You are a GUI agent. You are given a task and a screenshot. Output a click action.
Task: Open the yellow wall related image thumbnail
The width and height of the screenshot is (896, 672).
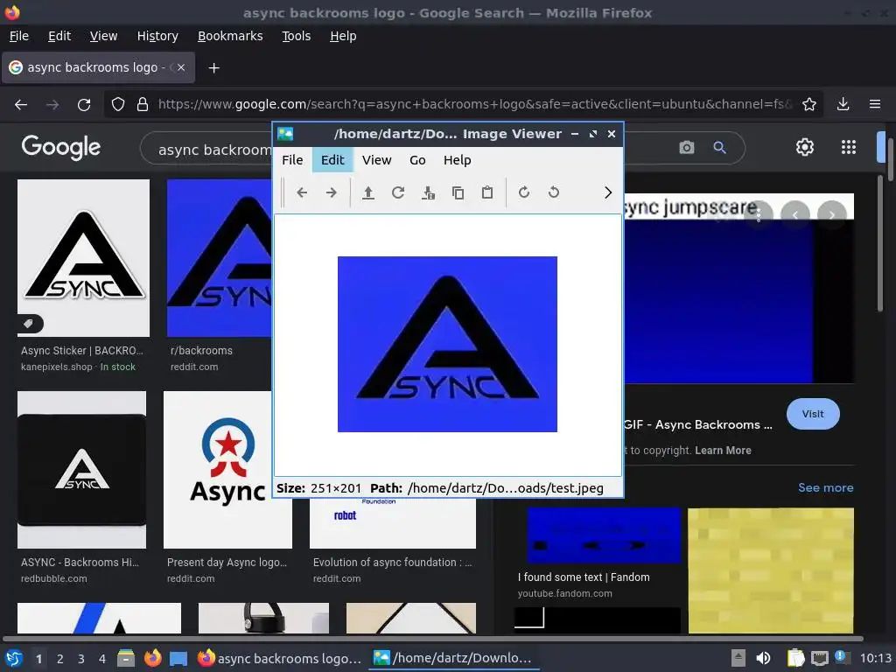tap(771, 570)
